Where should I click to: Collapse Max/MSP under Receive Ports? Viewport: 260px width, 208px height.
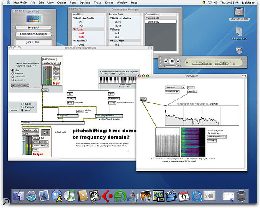(x=111, y=41)
